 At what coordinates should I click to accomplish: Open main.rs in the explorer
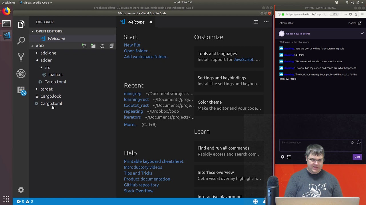pos(55,75)
